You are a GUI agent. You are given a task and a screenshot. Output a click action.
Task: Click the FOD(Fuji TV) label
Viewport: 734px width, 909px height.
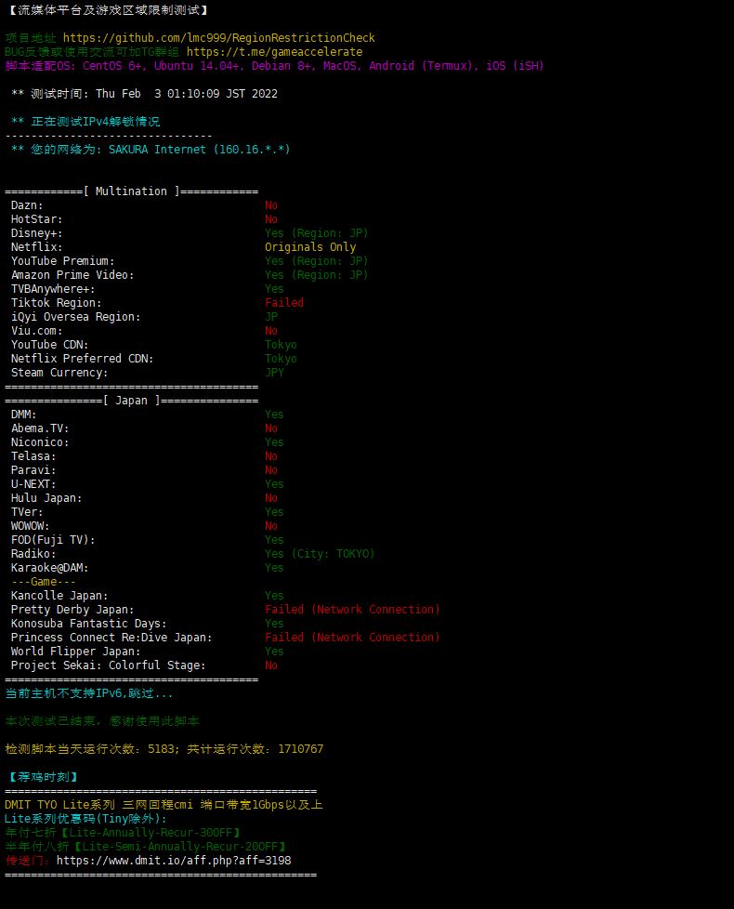53,540
